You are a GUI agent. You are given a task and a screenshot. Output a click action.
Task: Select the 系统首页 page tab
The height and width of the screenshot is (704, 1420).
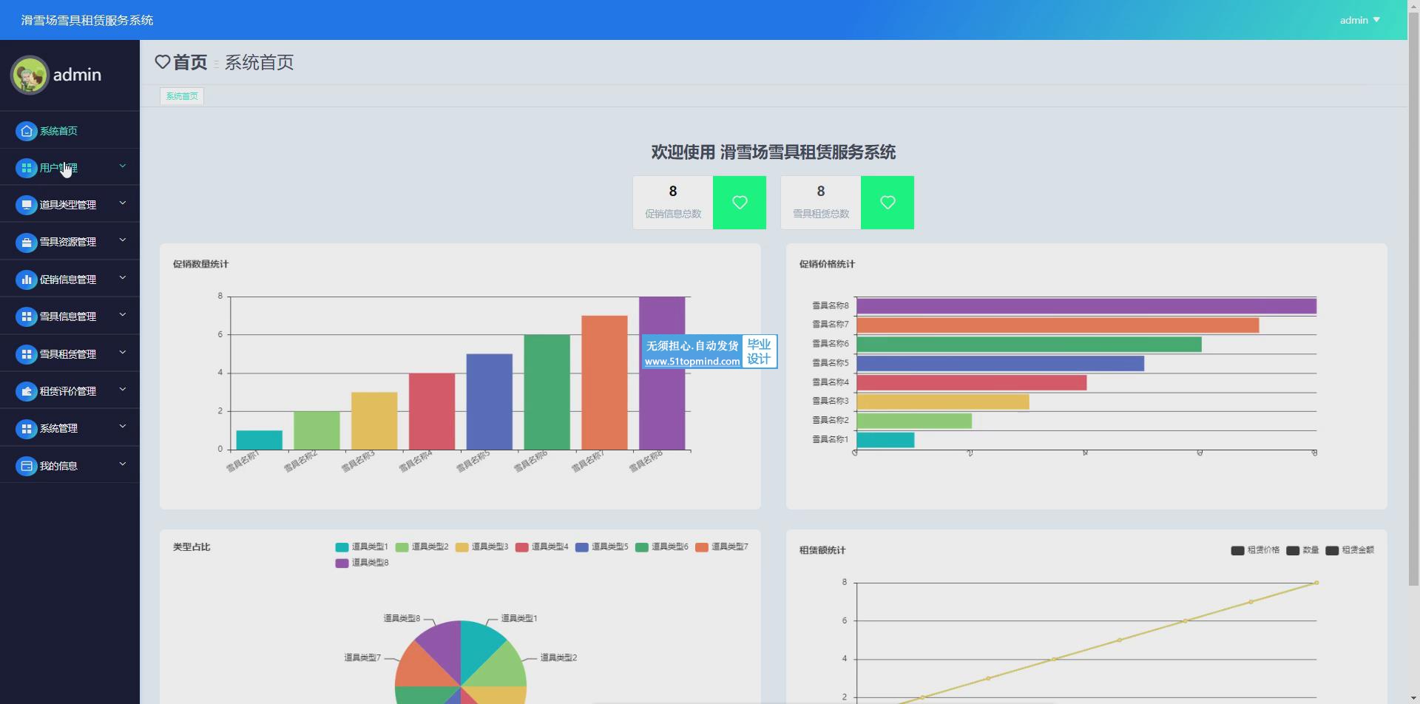(x=182, y=96)
